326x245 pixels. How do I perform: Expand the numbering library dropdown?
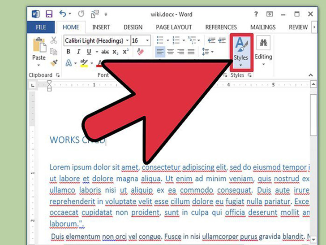184,40
